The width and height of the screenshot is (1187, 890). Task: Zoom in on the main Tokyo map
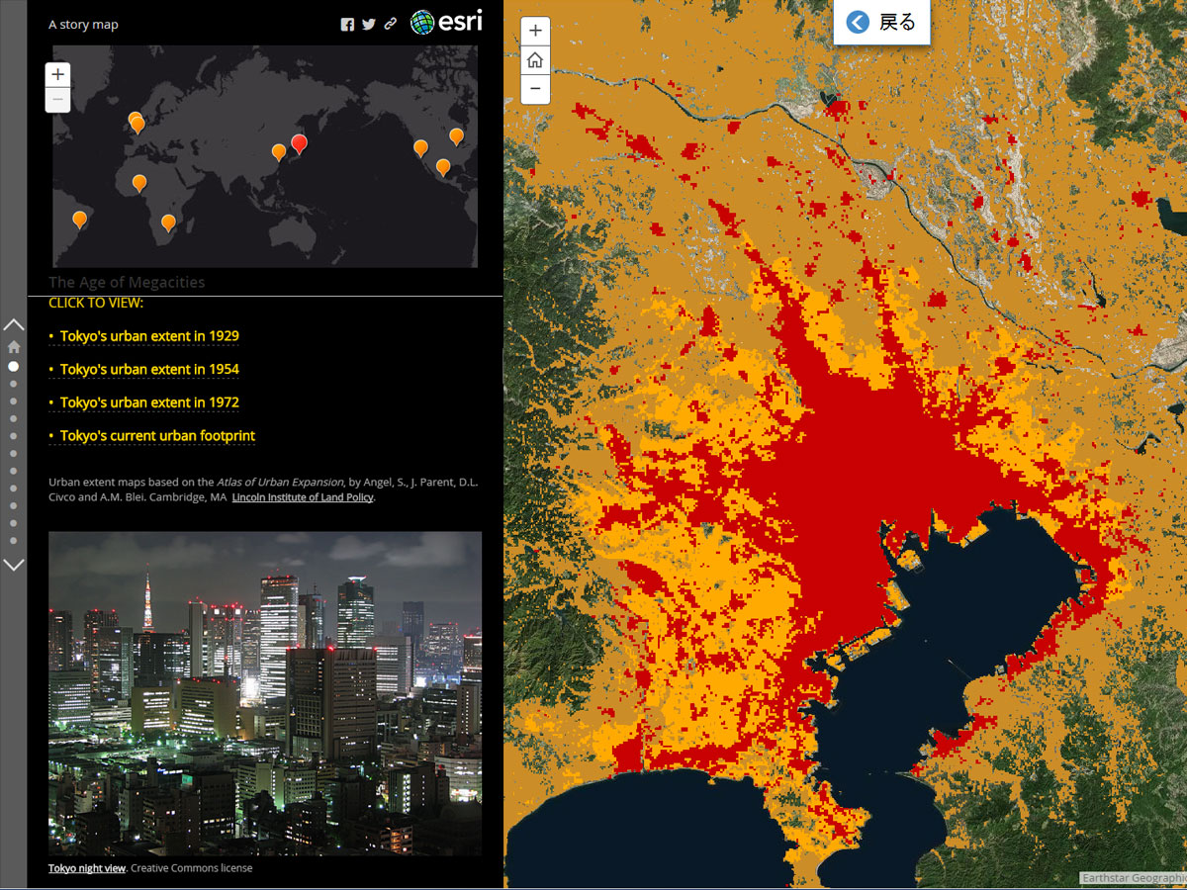pyautogui.click(x=535, y=31)
